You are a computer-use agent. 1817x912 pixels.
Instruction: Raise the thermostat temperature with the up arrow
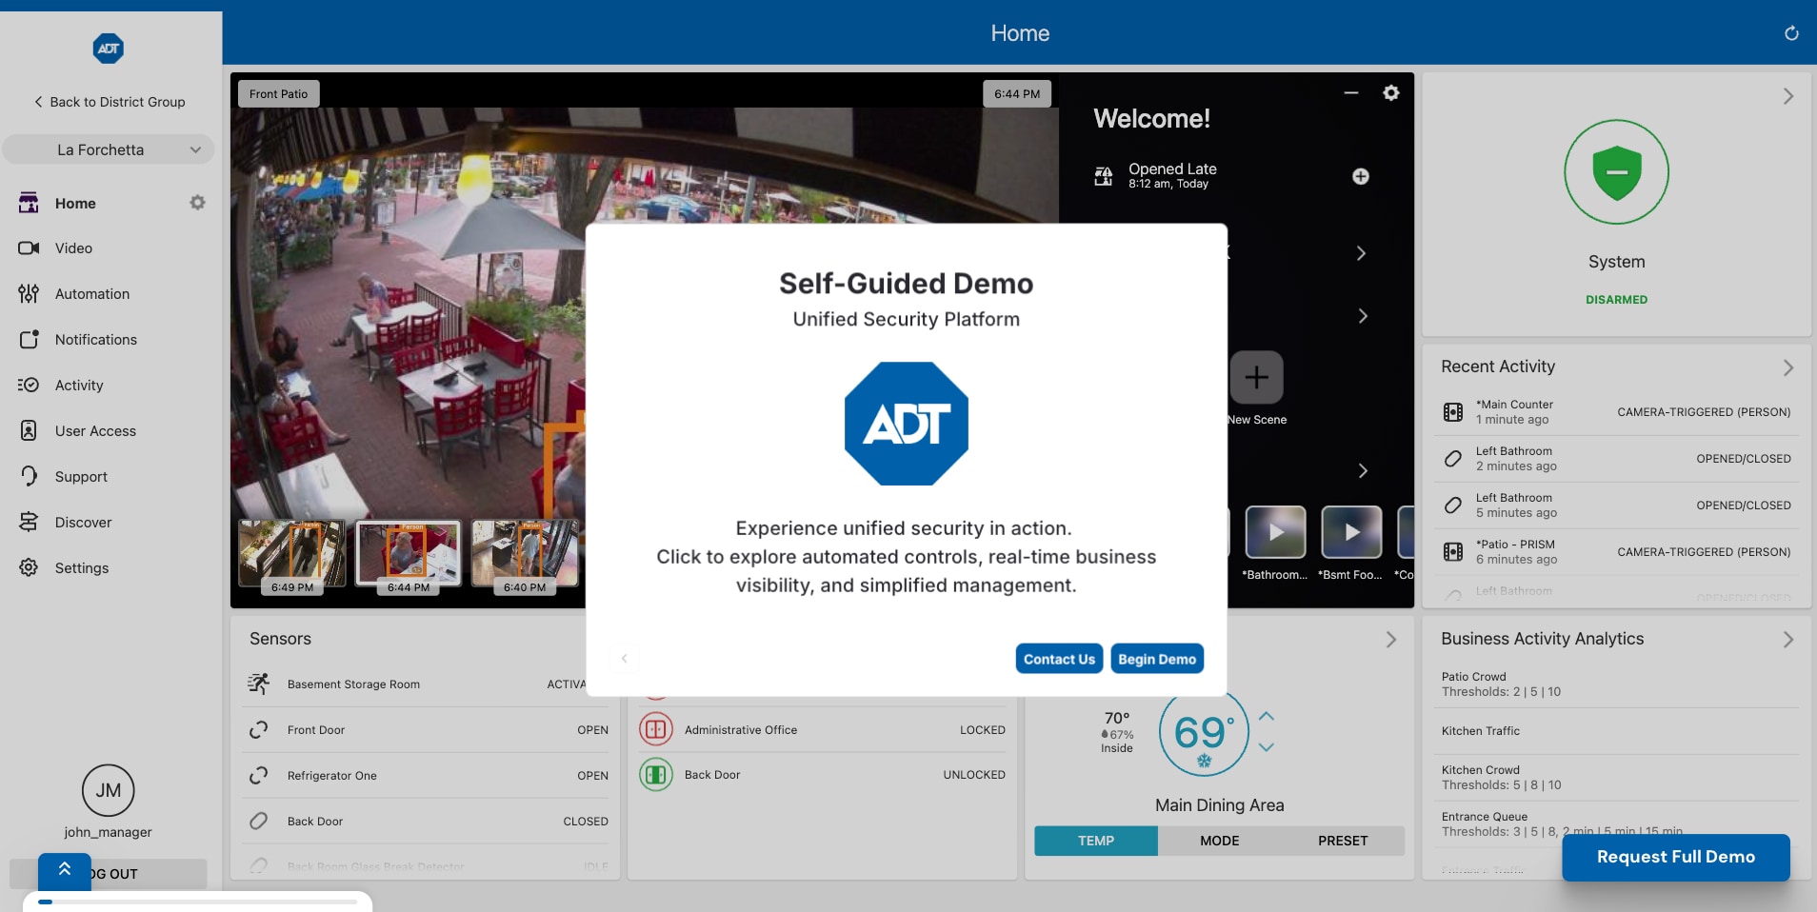click(x=1266, y=716)
